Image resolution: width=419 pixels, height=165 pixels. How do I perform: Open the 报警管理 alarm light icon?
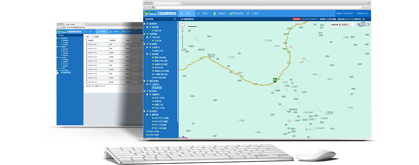pos(214,13)
